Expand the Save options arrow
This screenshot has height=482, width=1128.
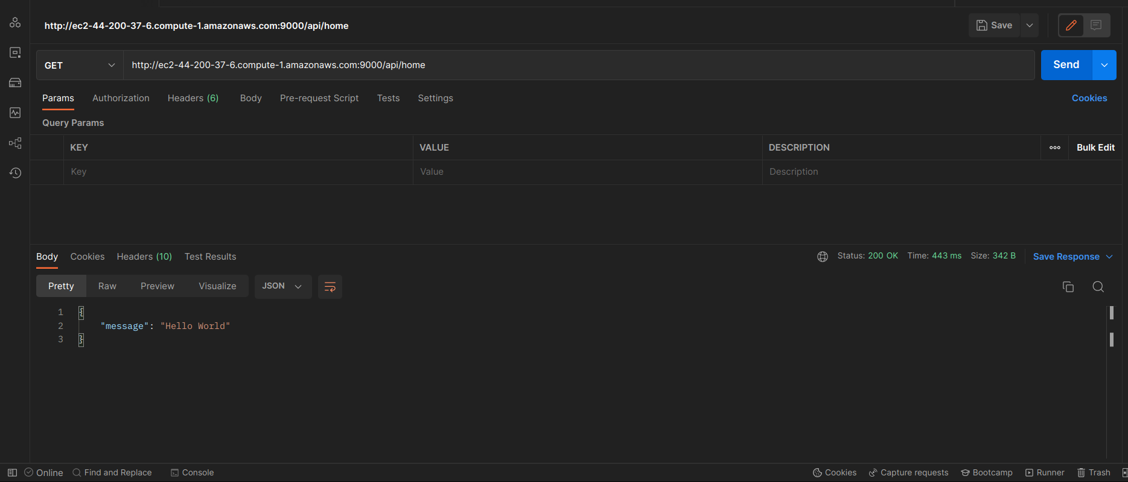pos(1029,25)
